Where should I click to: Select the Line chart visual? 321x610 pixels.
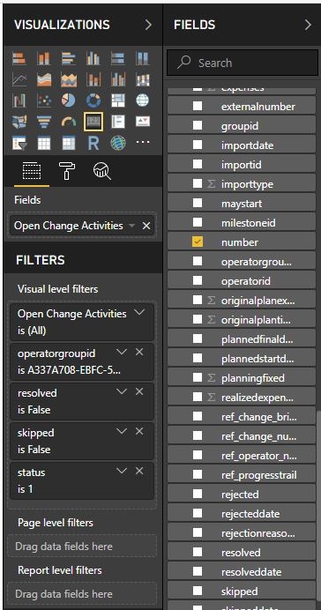(x=19, y=79)
